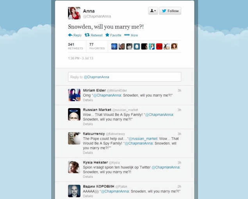Focus the Reply to @ChapmanAnna field
Image resolution: width=248 pixels, height=199 pixels.
[x=125, y=77]
